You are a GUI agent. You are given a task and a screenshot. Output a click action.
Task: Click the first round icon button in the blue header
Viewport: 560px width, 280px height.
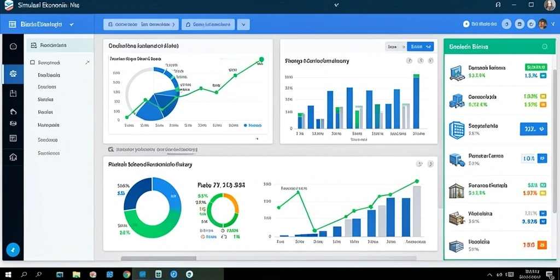point(506,24)
